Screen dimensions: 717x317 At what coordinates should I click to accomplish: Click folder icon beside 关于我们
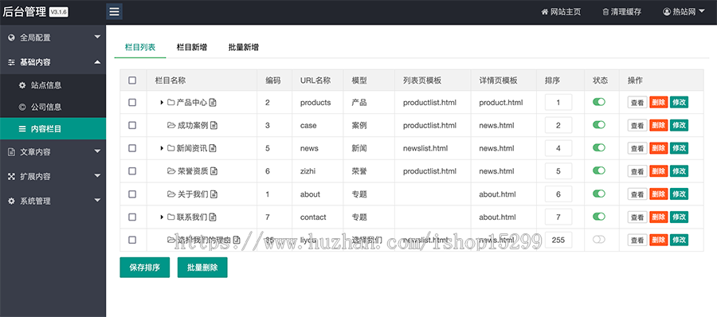point(171,194)
